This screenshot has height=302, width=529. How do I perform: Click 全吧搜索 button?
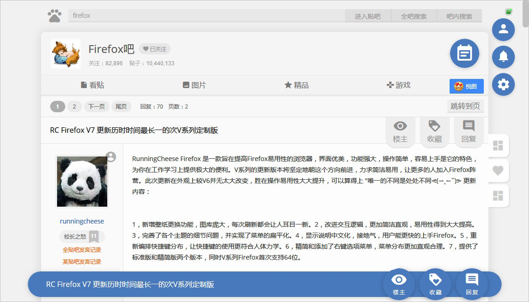click(x=414, y=16)
